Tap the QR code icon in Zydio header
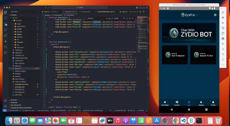230x126 pixels. click(x=215, y=15)
